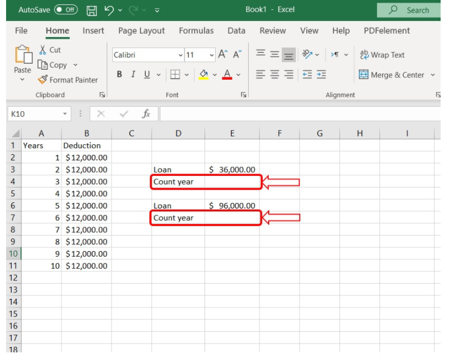The image size is (455, 360).
Task: Expand the underline style arrow
Action: click(x=159, y=75)
